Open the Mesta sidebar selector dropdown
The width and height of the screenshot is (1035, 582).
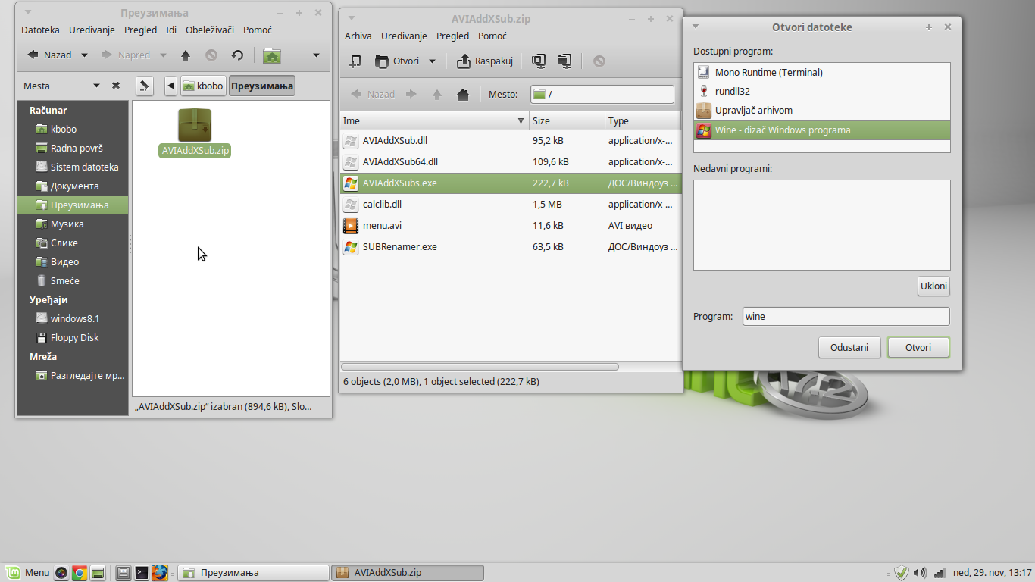coord(96,86)
